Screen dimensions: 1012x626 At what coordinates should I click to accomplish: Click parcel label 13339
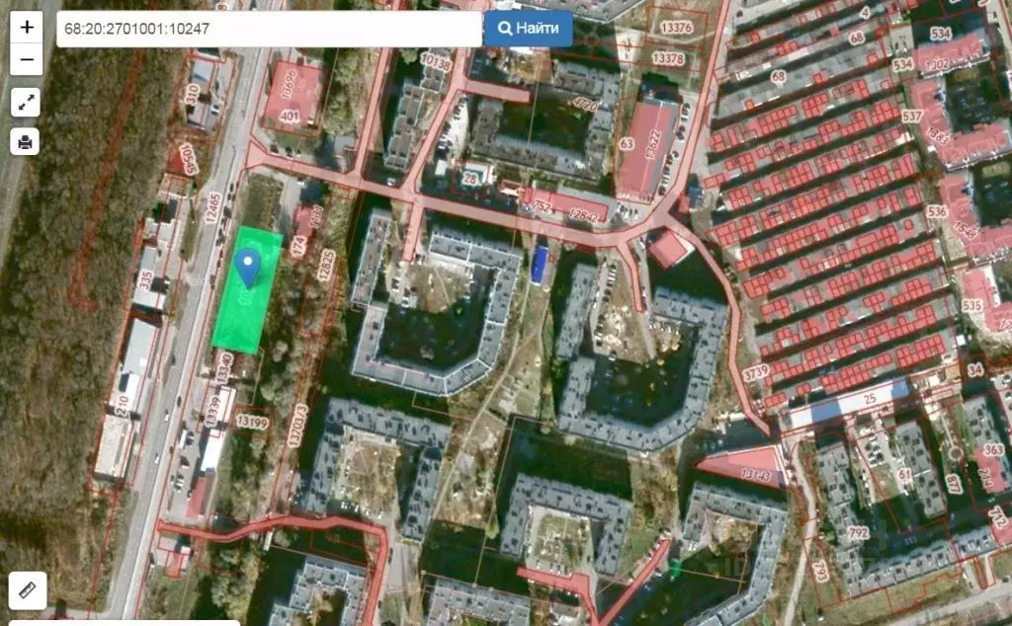(x=212, y=410)
